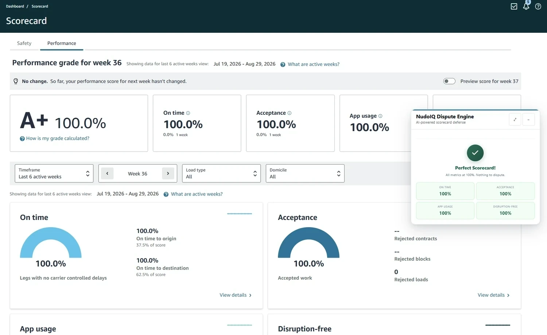Image resolution: width=547 pixels, height=335 pixels.
Task: Click APP USAGE 100% tile in NudoIQ panel
Action: pos(445,210)
